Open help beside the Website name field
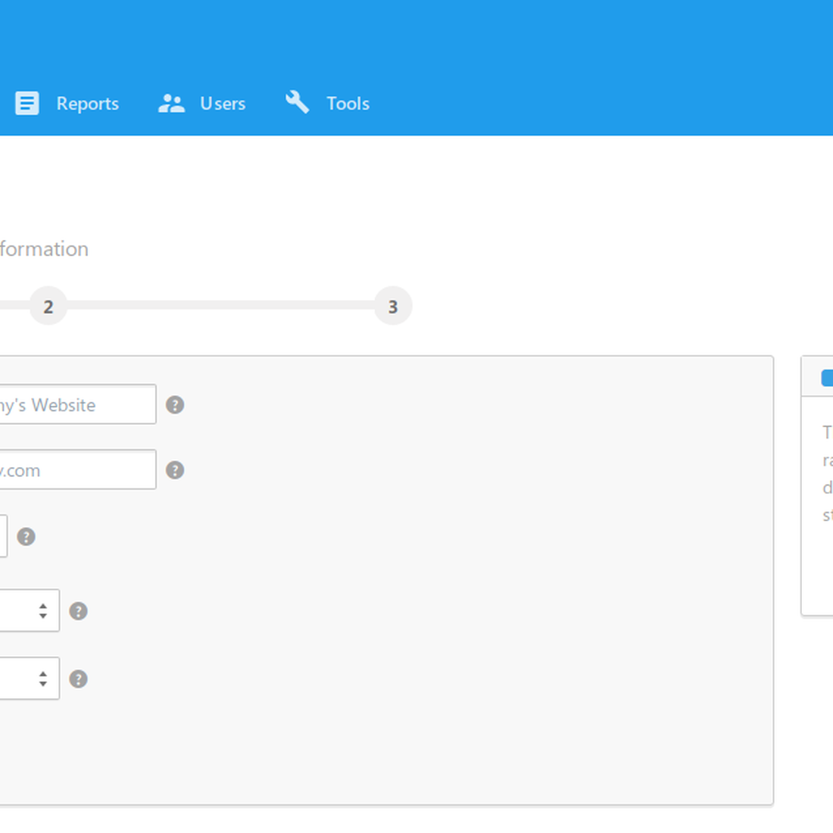The image size is (833, 833). click(175, 405)
